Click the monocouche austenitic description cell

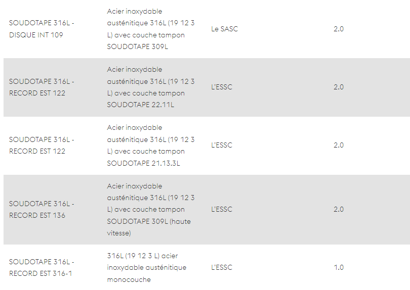coord(147,268)
